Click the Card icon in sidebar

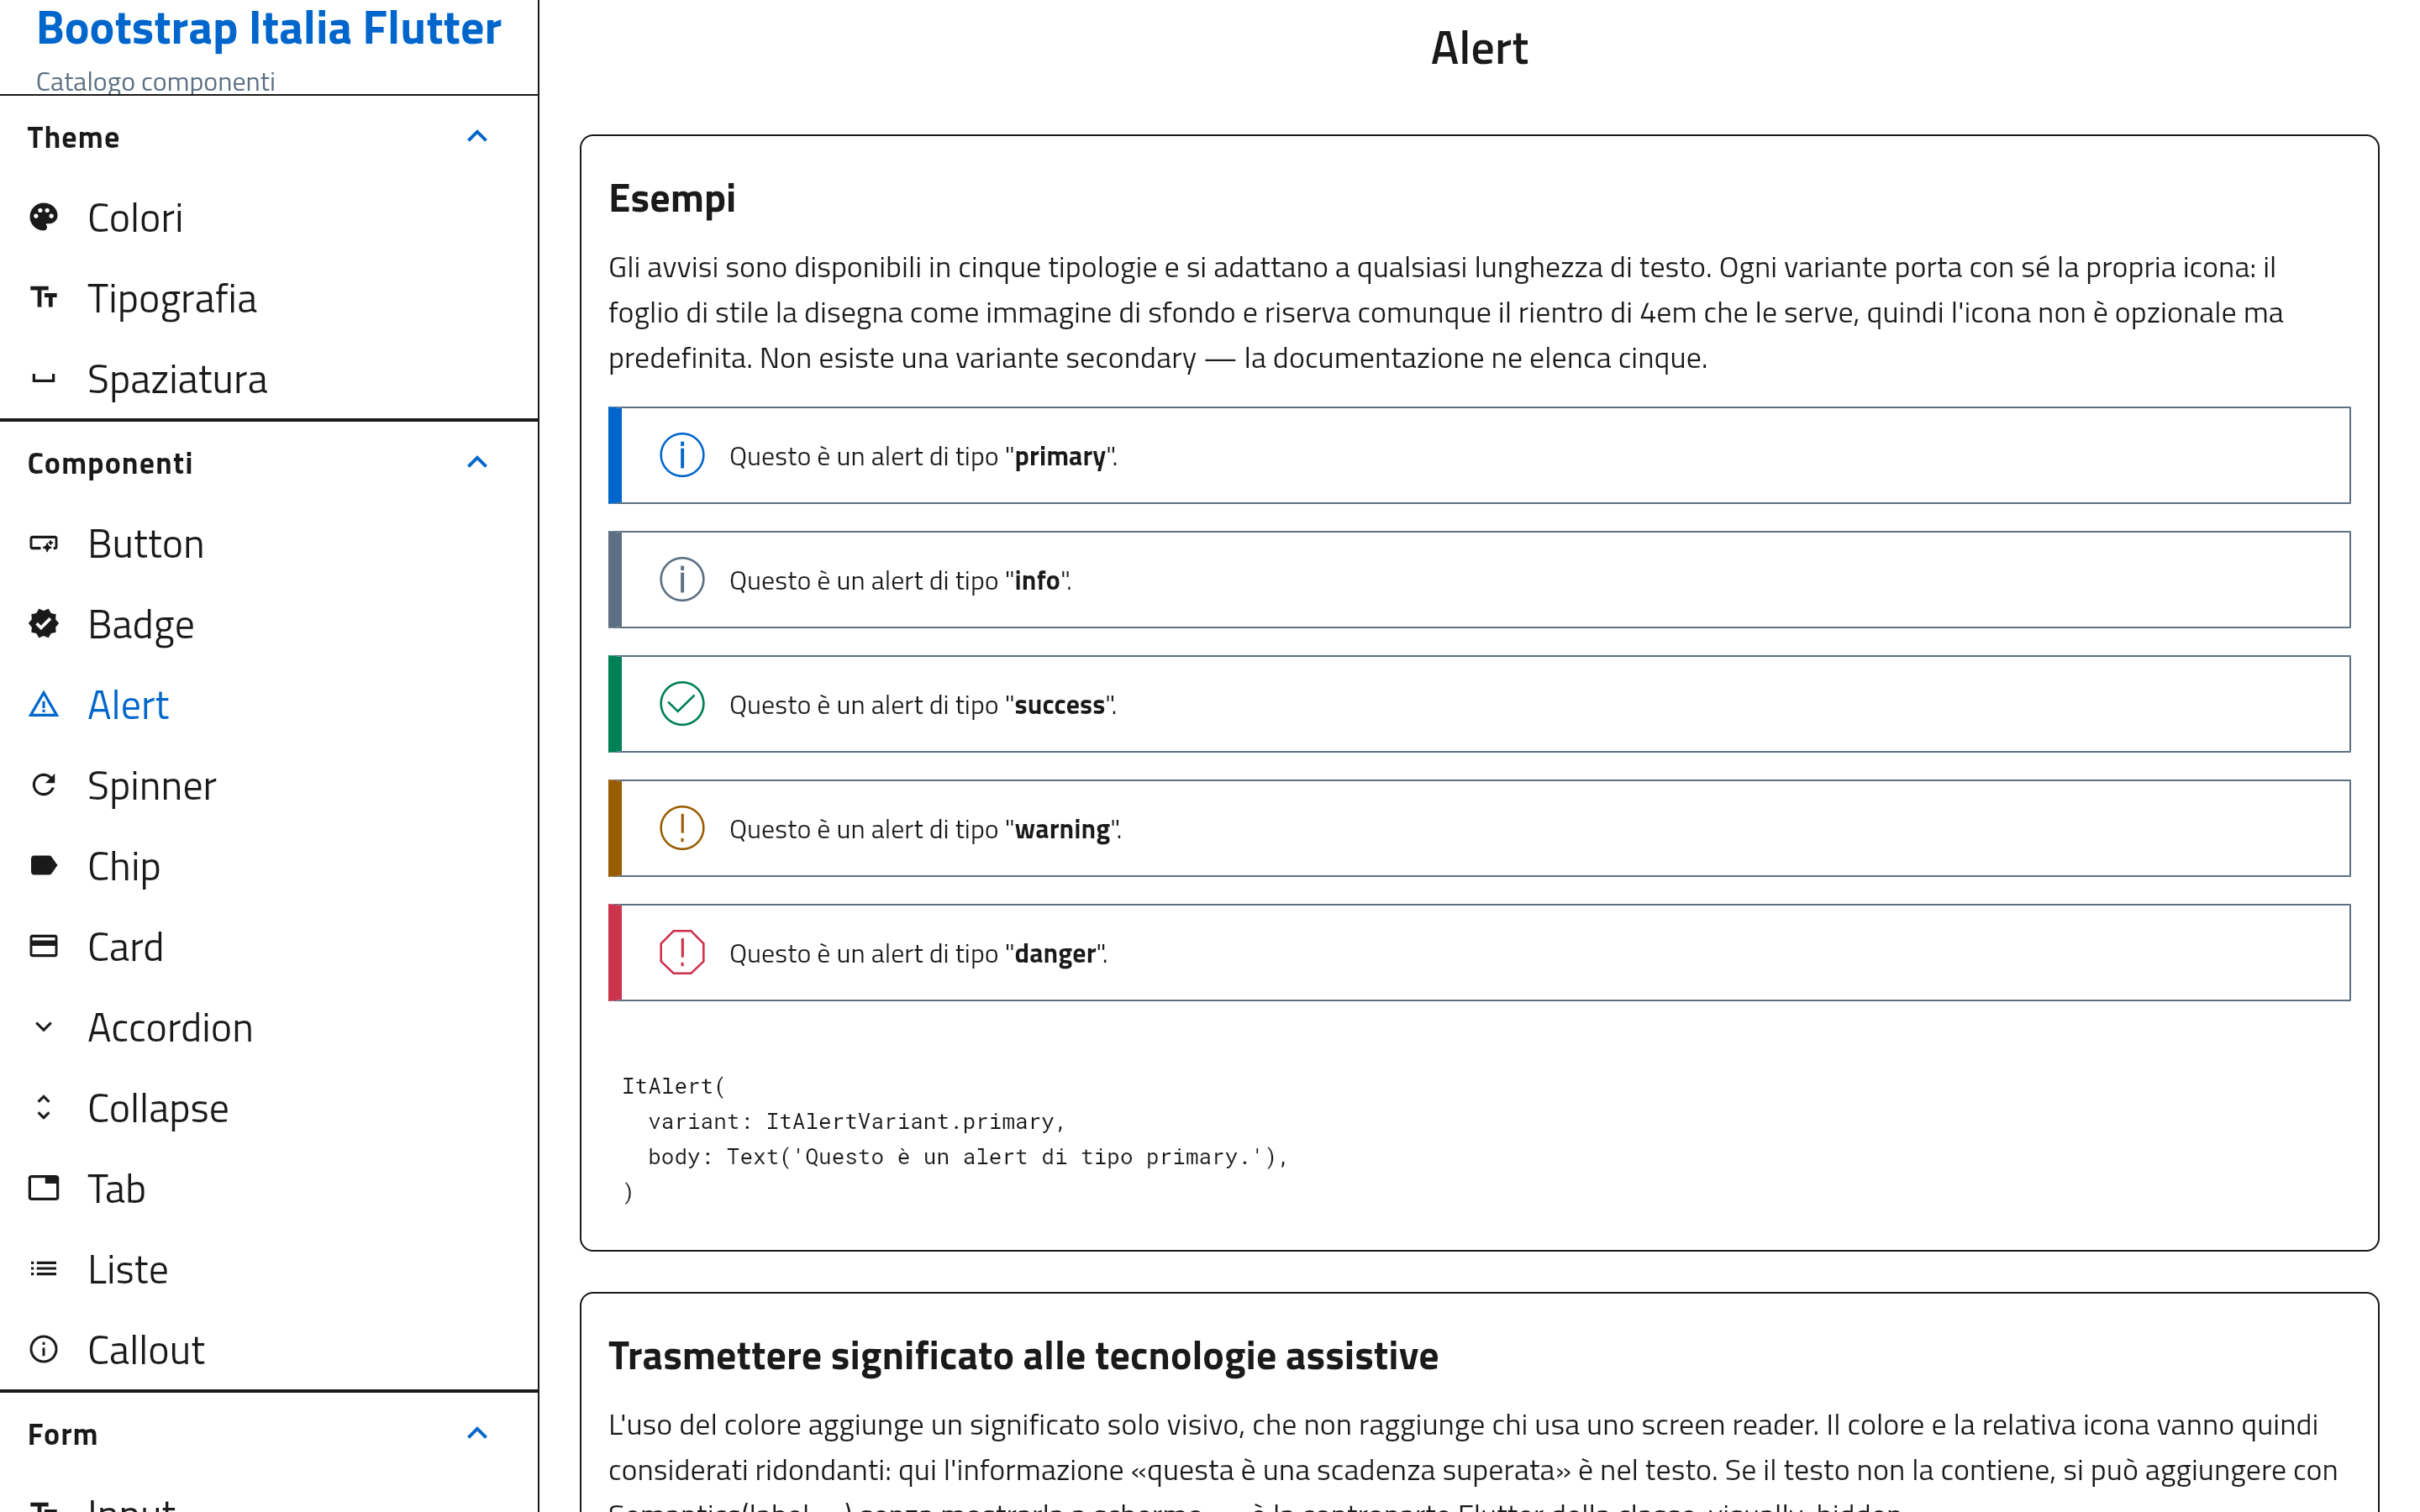(x=43, y=946)
